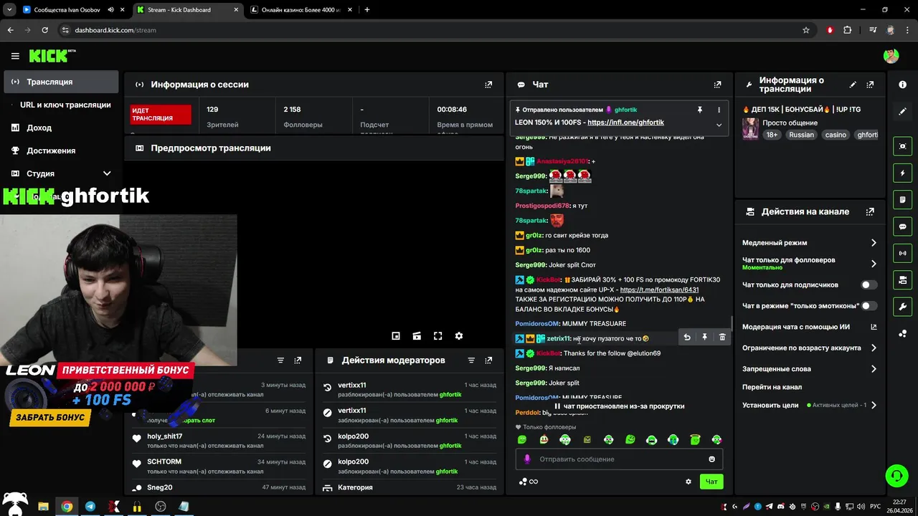Click the Отправить сообщение input field

(619, 459)
